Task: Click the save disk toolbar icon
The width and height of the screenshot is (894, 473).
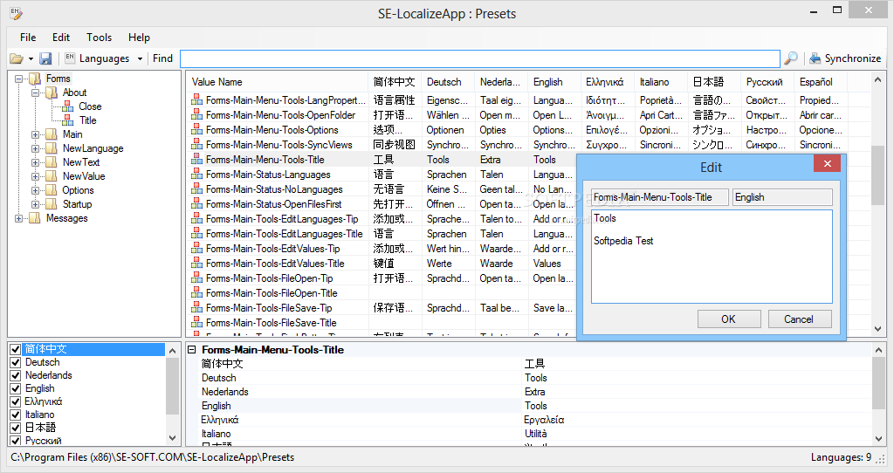Action: click(x=45, y=58)
